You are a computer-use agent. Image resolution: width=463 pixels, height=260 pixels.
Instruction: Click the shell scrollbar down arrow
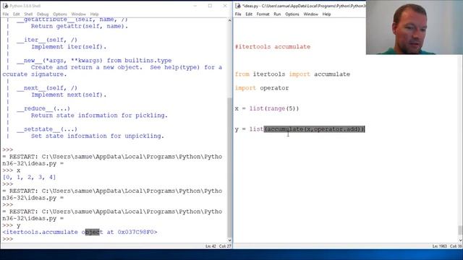tap(230, 240)
